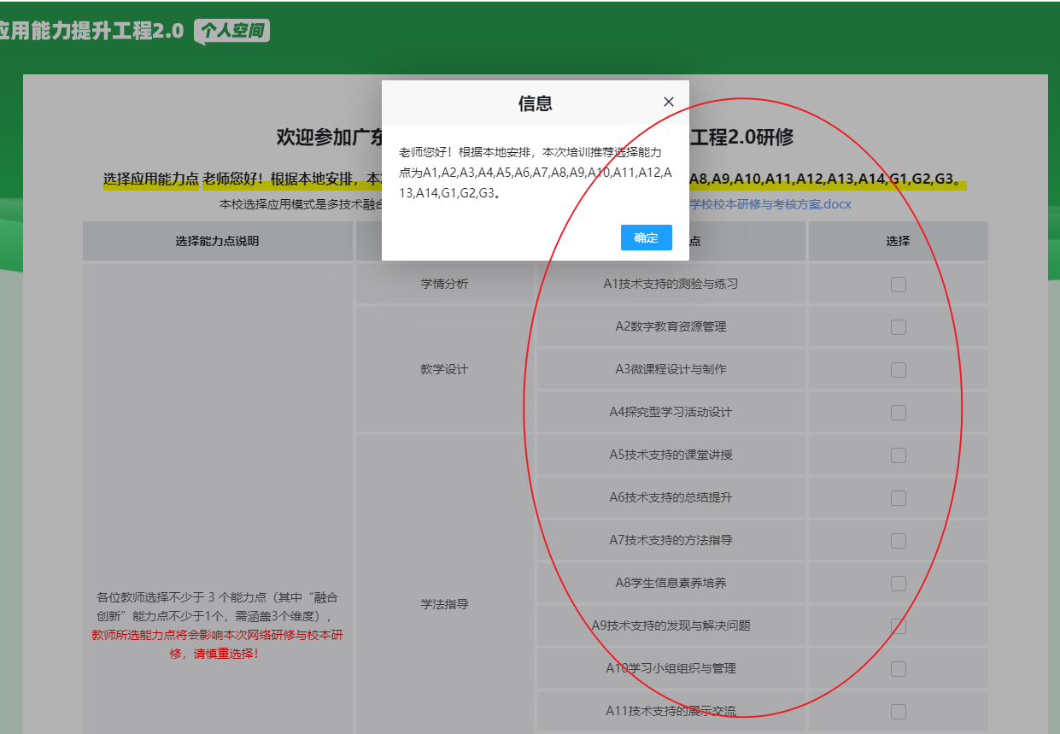The image size is (1060, 734).
Task: Enable the A8学生信息素养培养 checkbox
Action: 899,584
